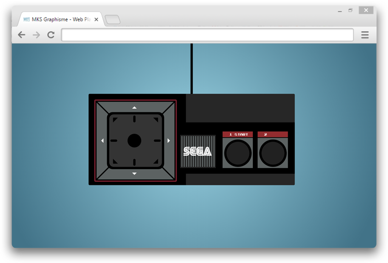
Task: Click the center dot of the D-pad
Action: pyautogui.click(x=134, y=141)
